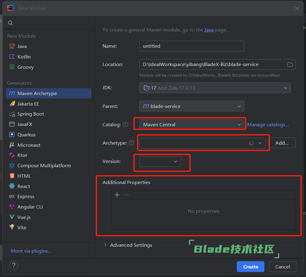Choose Micronaut generator
Viewport: 306px width, 277px height.
49,145
